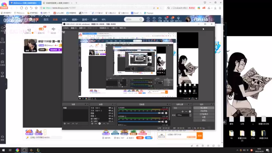Open browser downloads icon
The width and height of the screenshot is (272, 153).
pos(215,8)
